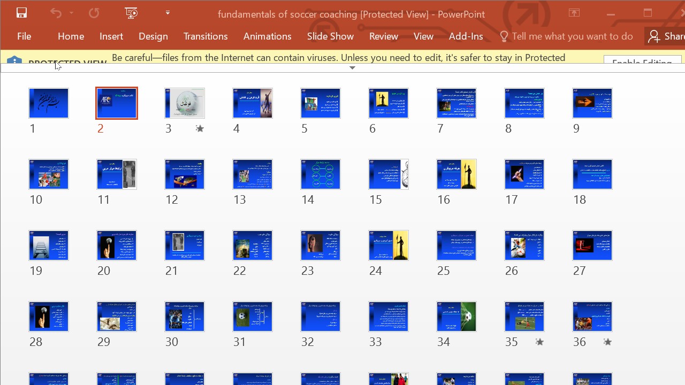
Task: Select slide 21 thumbnail
Action: (185, 245)
